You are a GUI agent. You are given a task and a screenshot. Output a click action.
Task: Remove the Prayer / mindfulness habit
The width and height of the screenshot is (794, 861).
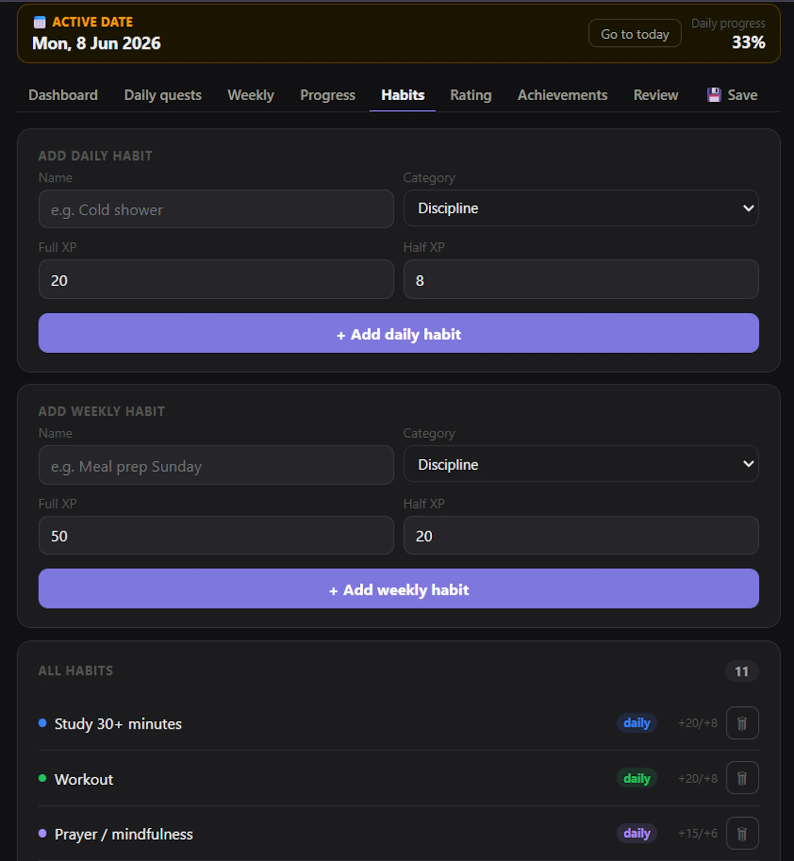[742, 833]
